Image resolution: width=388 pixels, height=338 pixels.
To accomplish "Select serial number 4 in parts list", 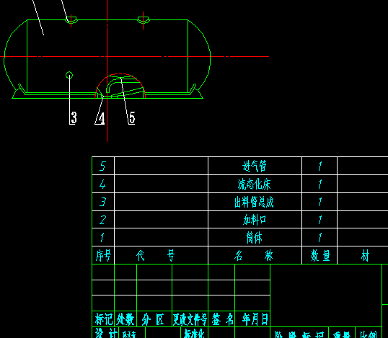I will pos(102,184).
